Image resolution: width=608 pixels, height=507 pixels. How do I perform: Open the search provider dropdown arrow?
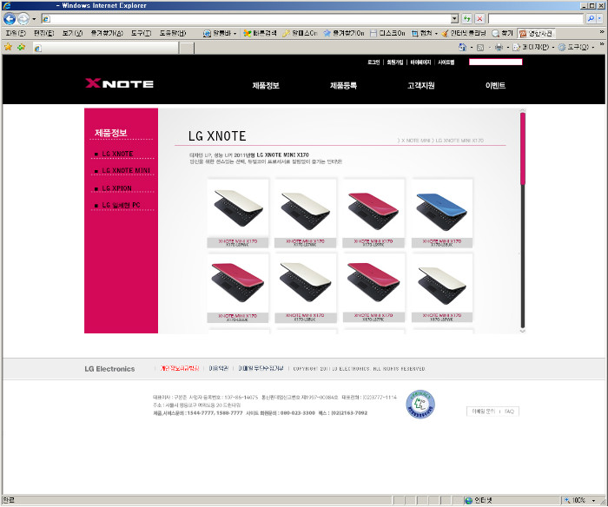[599, 18]
